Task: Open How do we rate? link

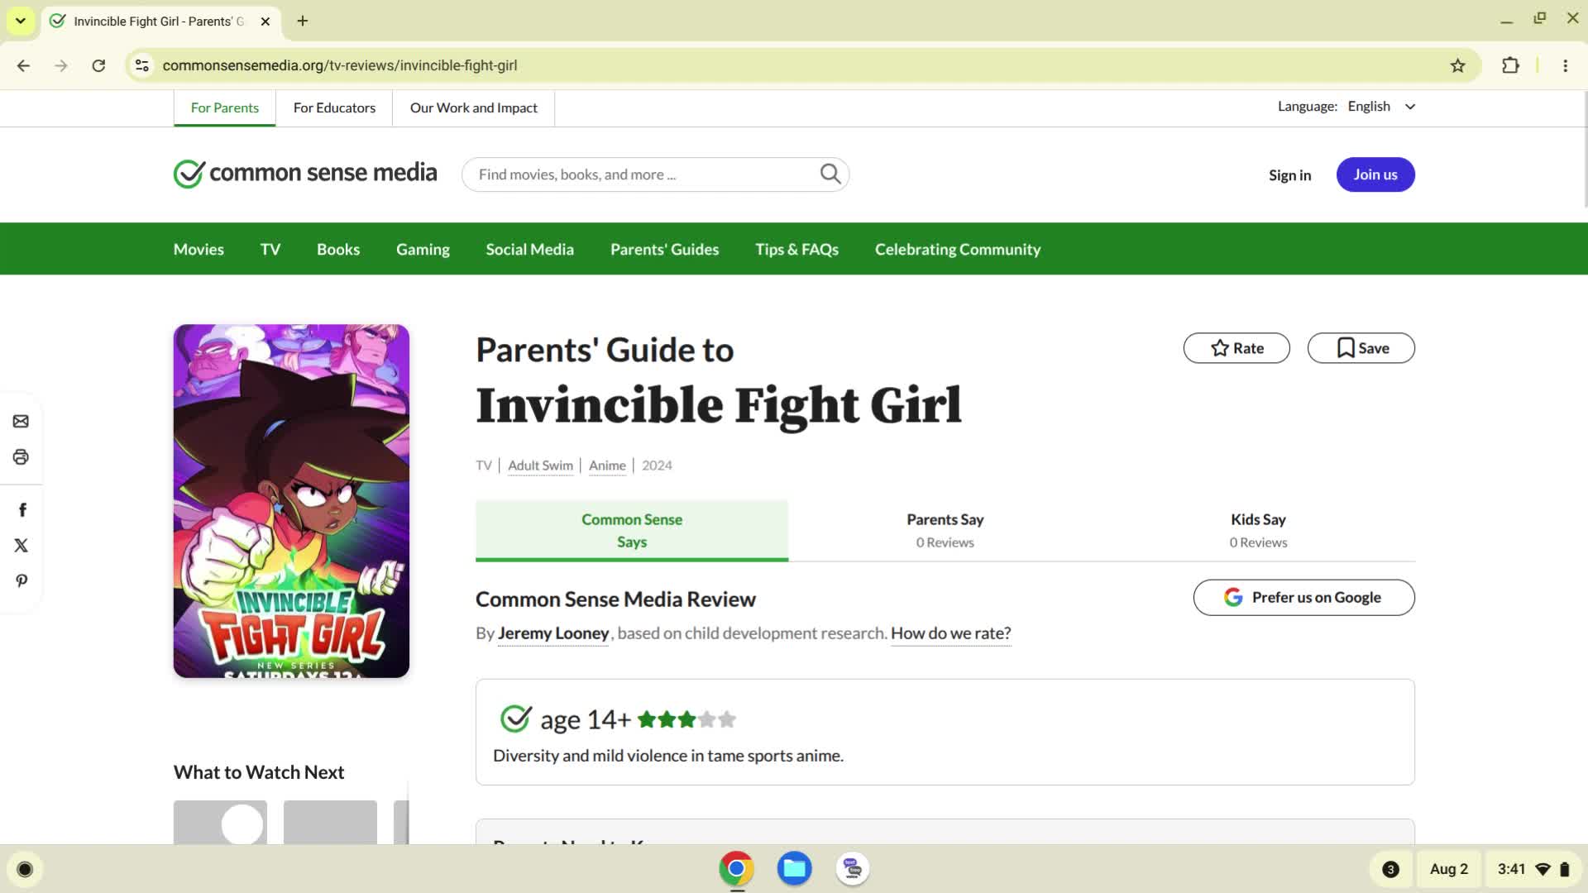Action: pos(950,633)
